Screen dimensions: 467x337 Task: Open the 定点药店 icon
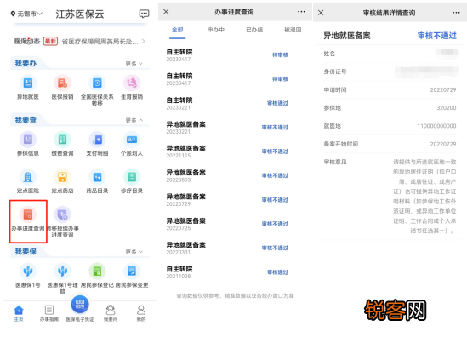(62, 177)
